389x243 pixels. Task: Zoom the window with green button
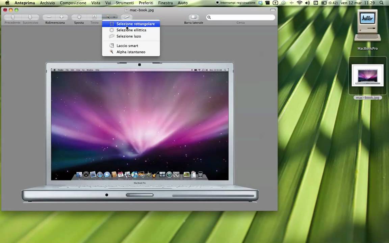point(16,10)
